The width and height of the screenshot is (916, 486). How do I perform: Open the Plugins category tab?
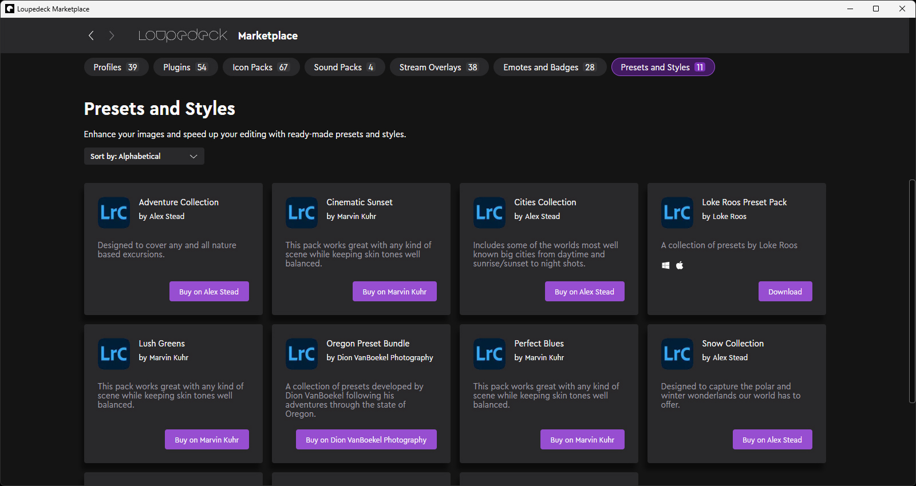tap(185, 67)
